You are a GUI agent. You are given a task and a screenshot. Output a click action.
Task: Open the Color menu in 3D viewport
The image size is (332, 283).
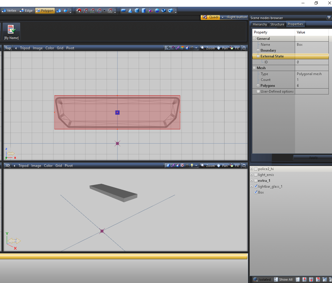click(x=48, y=166)
